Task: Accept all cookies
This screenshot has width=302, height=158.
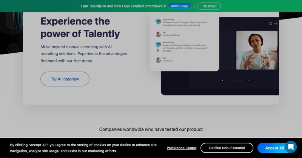Action: (274, 148)
